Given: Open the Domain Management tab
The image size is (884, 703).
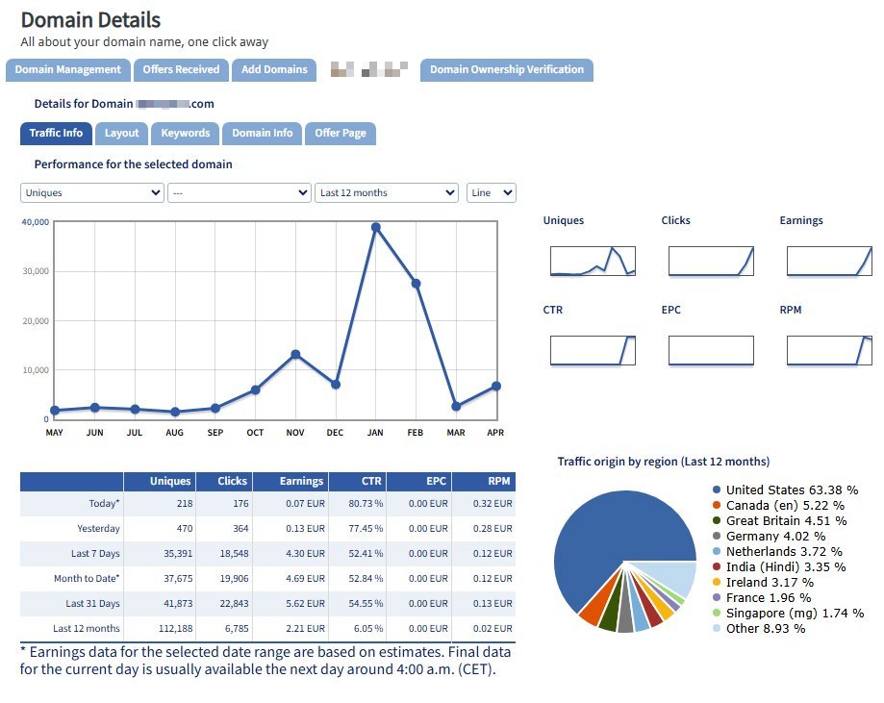Looking at the screenshot, I should [68, 70].
